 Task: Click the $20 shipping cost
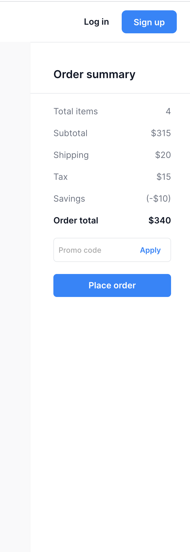click(x=163, y=155)
